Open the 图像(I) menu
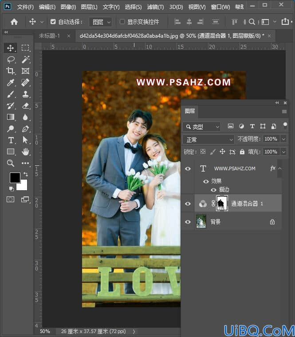Screen dimensions: 295x337 (68, 7)
